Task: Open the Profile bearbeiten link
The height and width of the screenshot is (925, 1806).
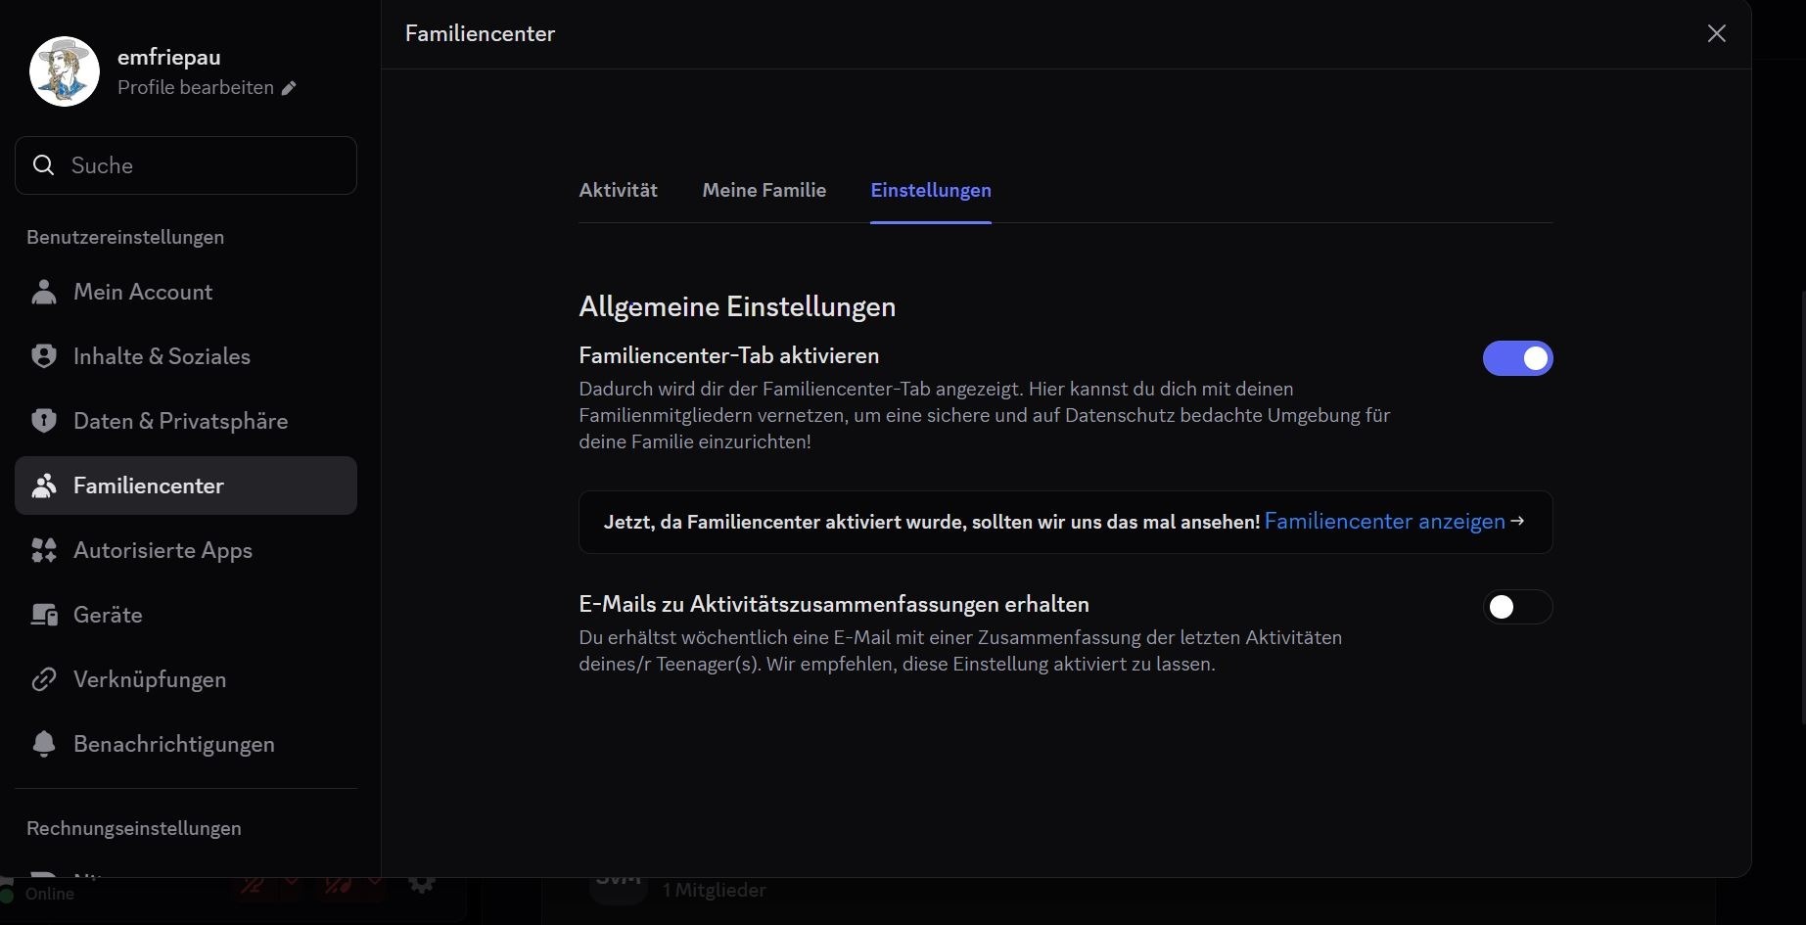Action: (196, 88)
